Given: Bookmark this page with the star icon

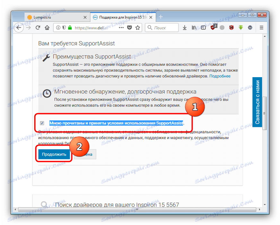Looking at the screenshot, I should (x=137, y=28).
